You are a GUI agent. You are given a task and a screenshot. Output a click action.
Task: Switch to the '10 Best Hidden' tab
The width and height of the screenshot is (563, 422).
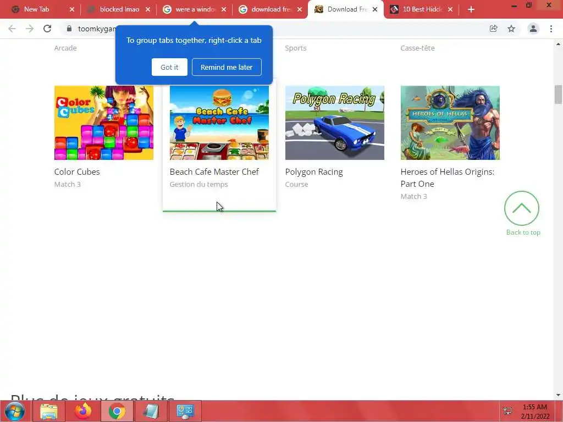[422, 9]
